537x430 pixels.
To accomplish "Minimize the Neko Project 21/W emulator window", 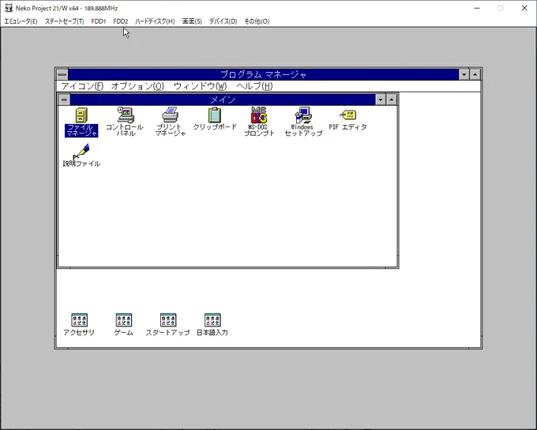I will 477,8.
